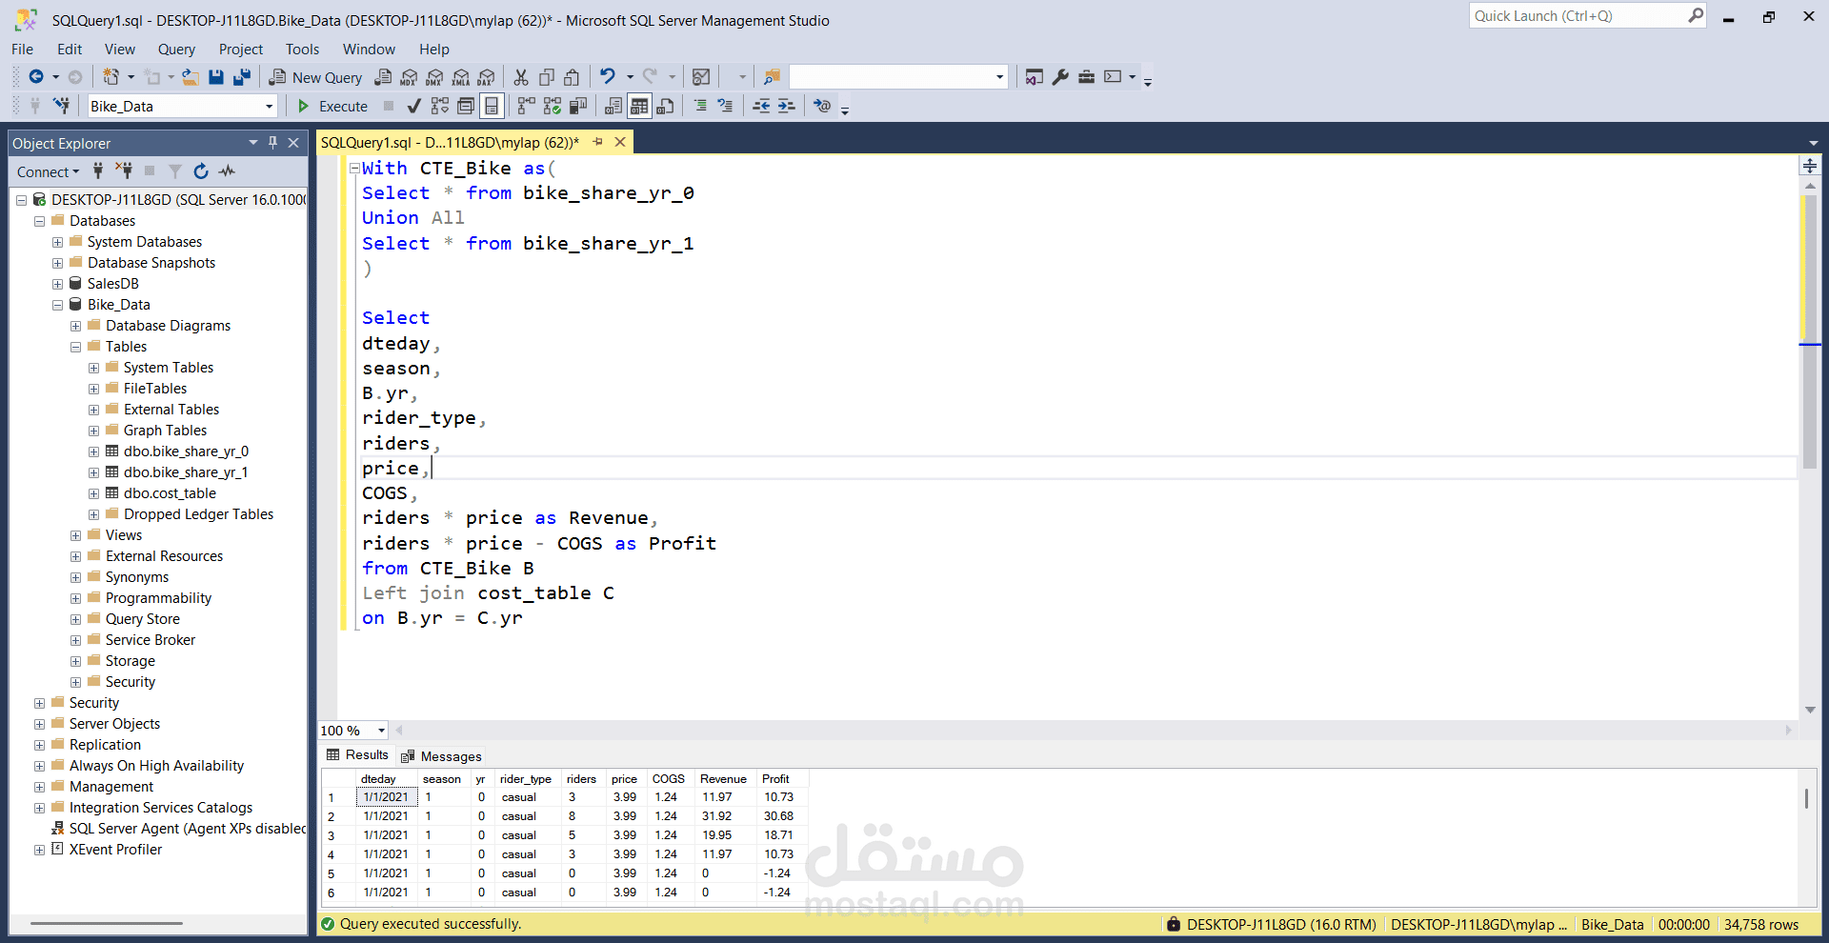Click the Database Engine Query icon
Viewport: 1829px width, 943px height.
[x=383, y=77]
